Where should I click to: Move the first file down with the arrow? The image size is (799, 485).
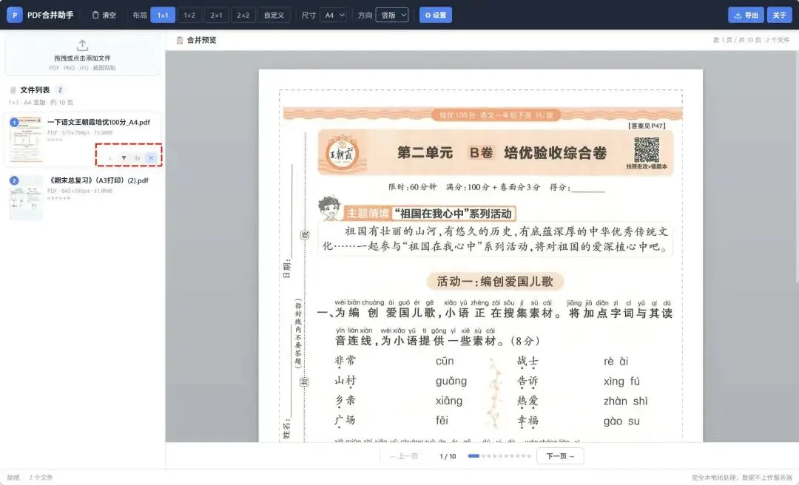(124, 158)
